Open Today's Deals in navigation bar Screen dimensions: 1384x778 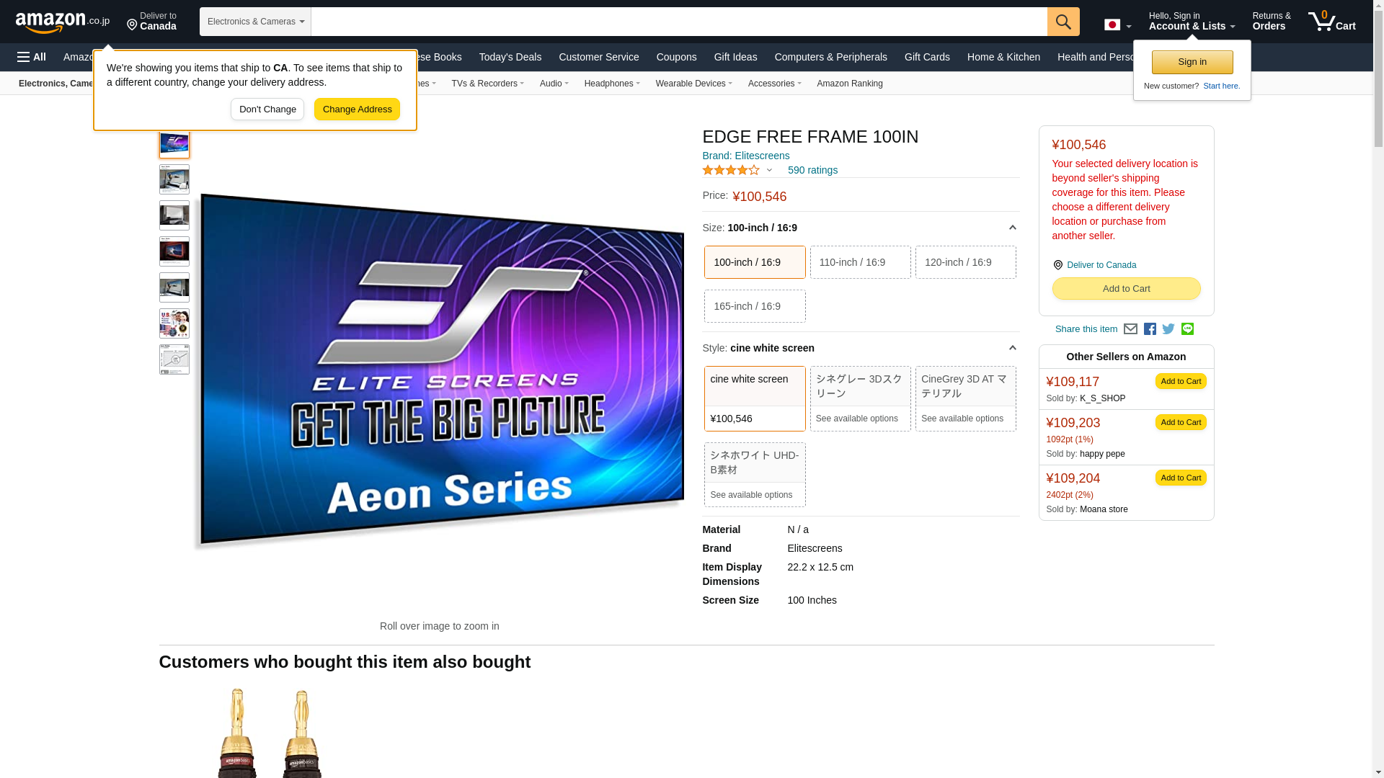[x=510, y=57]
